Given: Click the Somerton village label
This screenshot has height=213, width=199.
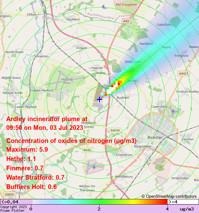Looking at the screenshot, I should click(x=41, y=56).
